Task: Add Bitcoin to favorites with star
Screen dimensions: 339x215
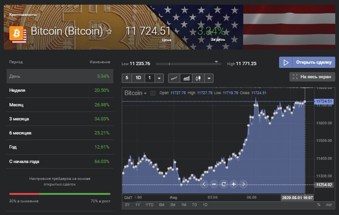Action: 109,31
